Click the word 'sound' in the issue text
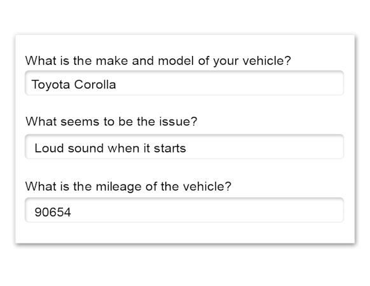 pyautogui.click(x=86, y=148)
